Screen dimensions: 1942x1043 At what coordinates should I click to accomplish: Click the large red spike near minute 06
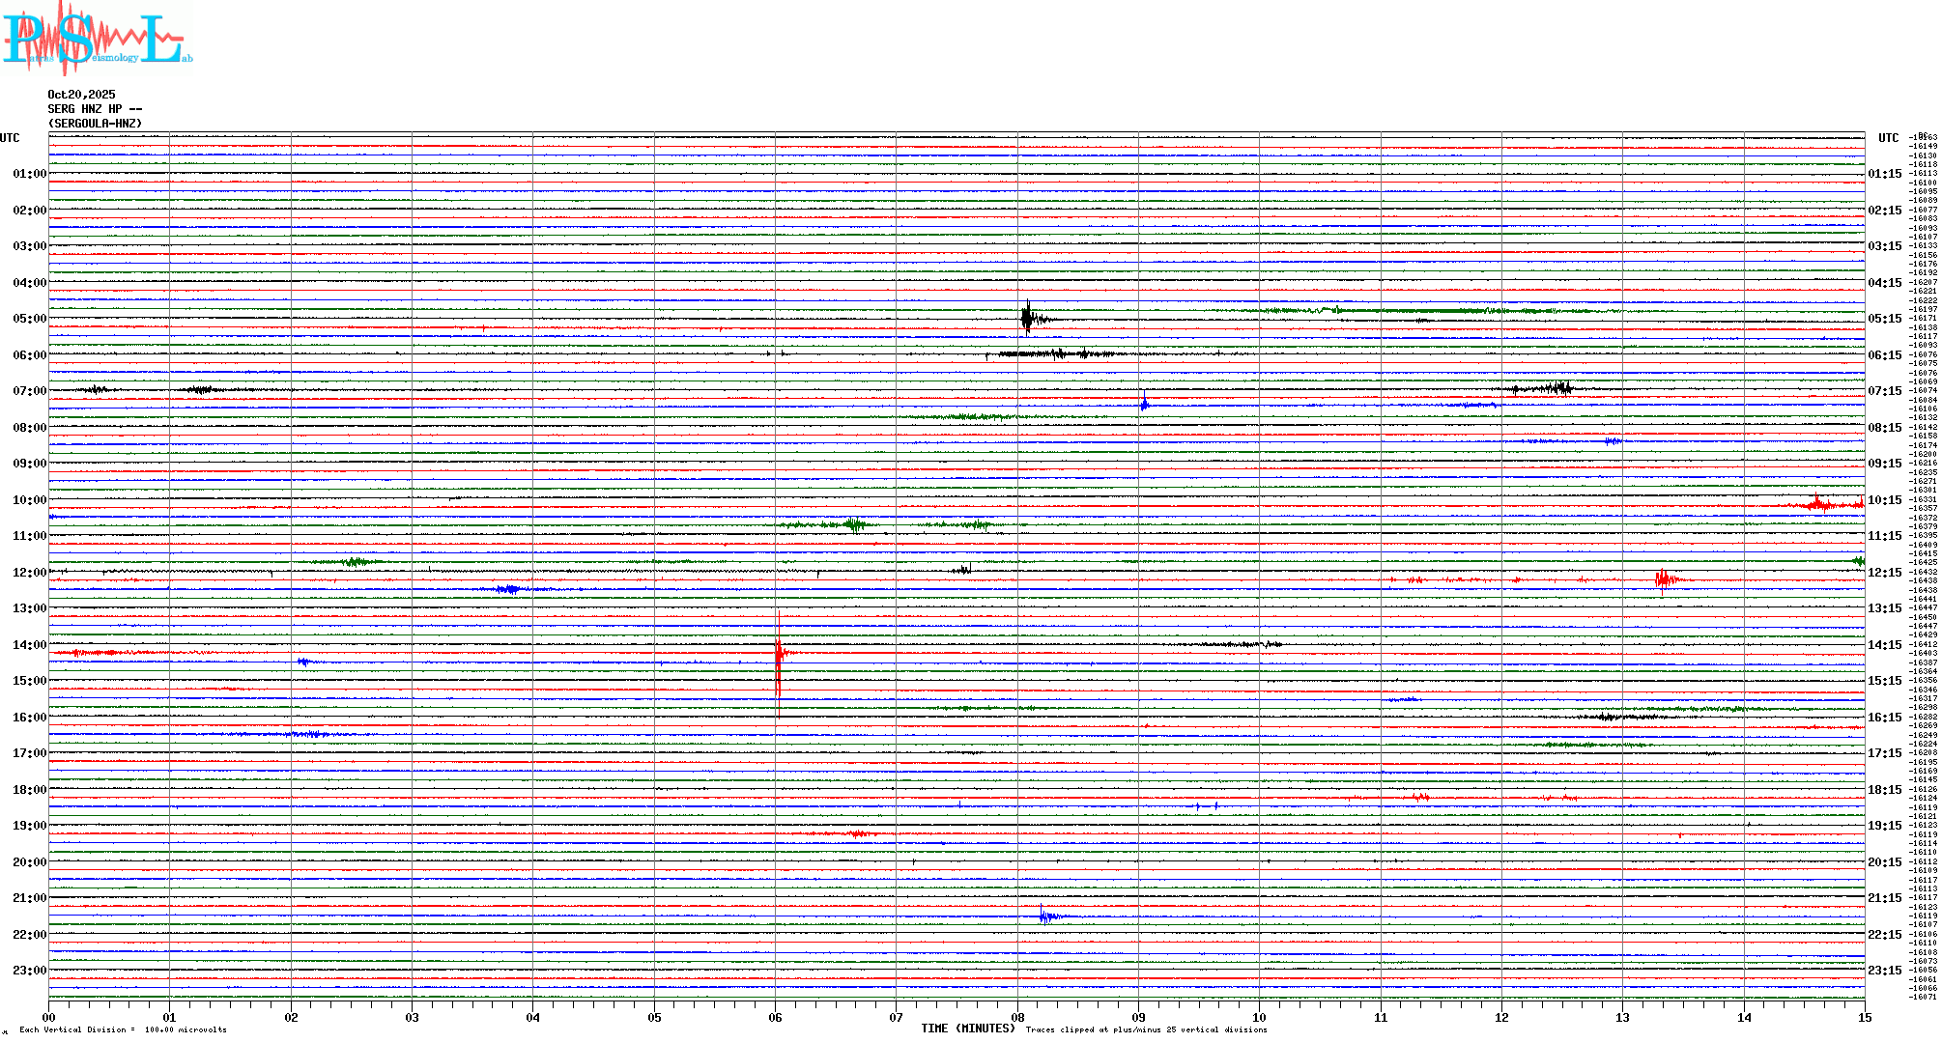click(779, 657)
